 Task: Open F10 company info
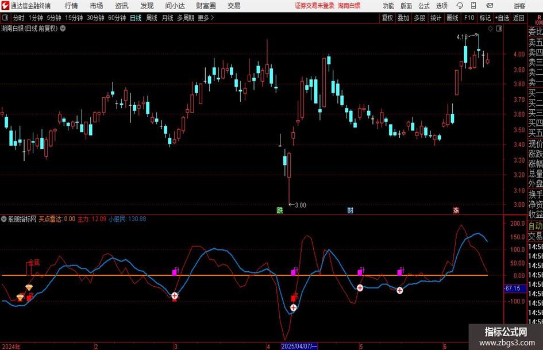469,18
